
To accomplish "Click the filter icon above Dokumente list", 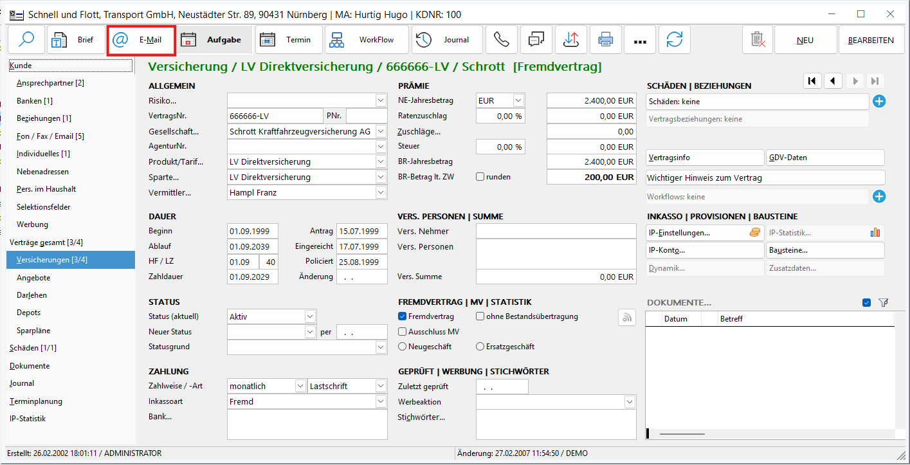I will pyautogui.click(x=883, y=302).
